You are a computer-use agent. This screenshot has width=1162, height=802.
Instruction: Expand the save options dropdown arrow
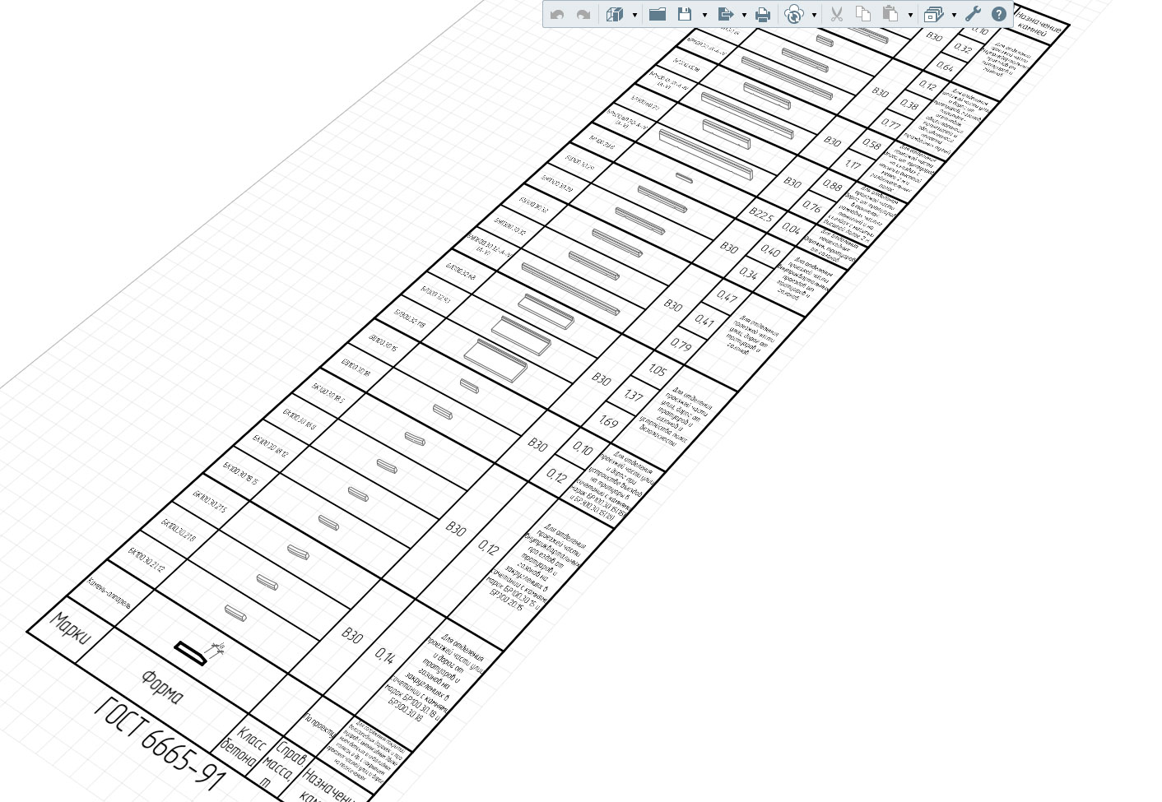[704, 15]
